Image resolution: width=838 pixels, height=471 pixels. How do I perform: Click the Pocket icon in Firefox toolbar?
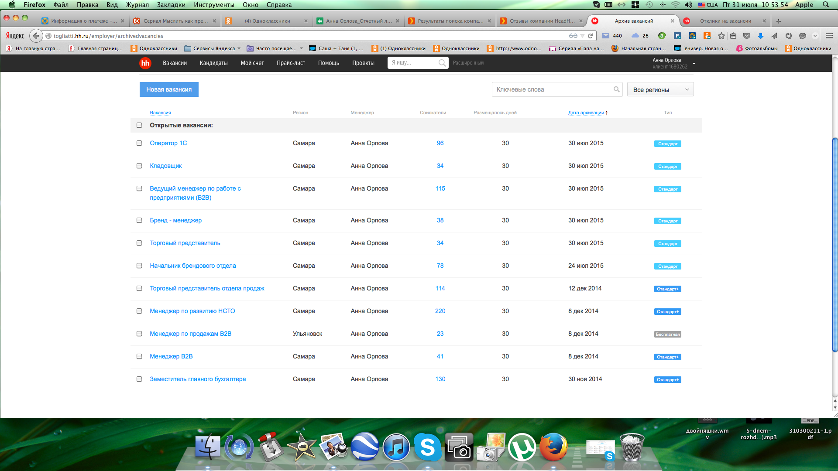click(747, 36)
